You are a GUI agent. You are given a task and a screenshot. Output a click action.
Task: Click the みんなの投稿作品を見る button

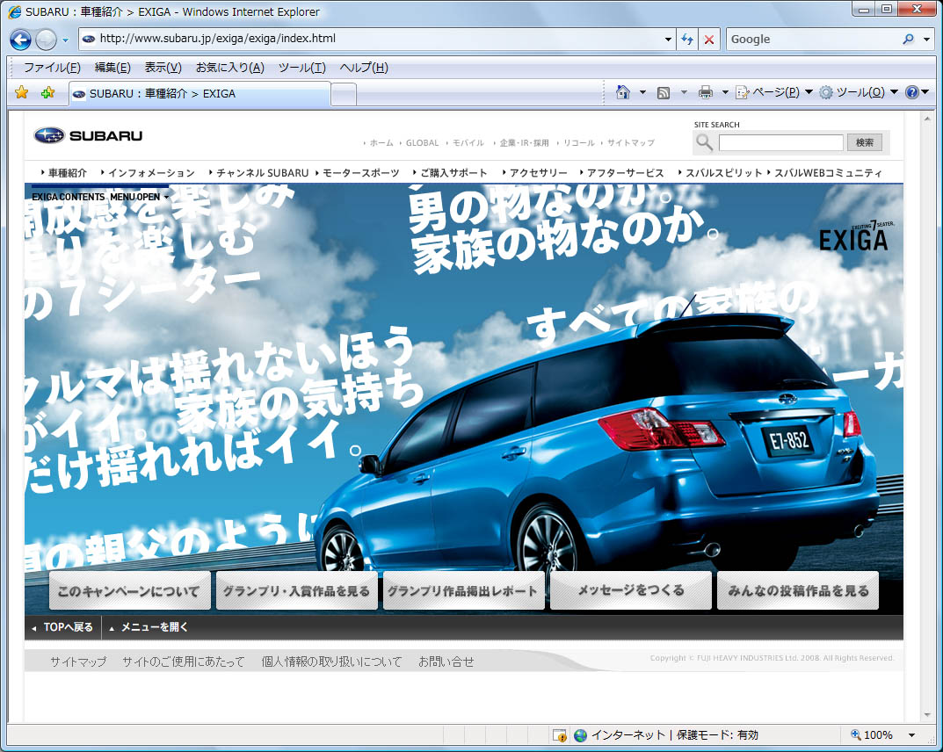pyautogui.click(x=798, y=591)
